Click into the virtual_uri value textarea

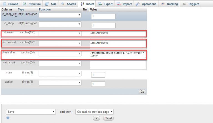pyautogui.click(x=118, y=65)
